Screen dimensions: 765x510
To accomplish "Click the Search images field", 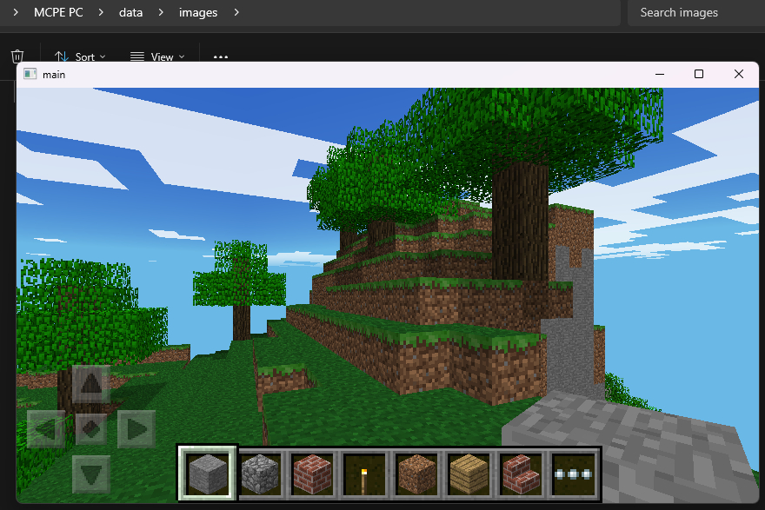I will pyautogui.click(x=695, y=12).
